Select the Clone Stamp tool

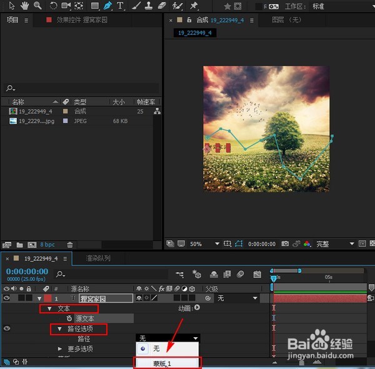point(149,6)
